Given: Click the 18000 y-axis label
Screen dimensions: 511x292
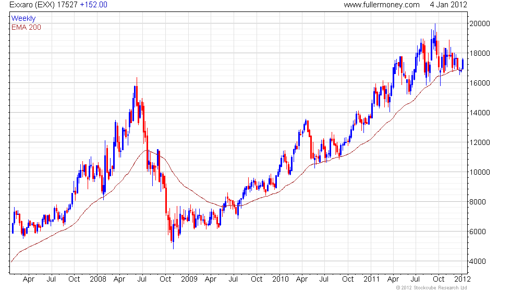Looking at the screenshot, I should point(479,53).
